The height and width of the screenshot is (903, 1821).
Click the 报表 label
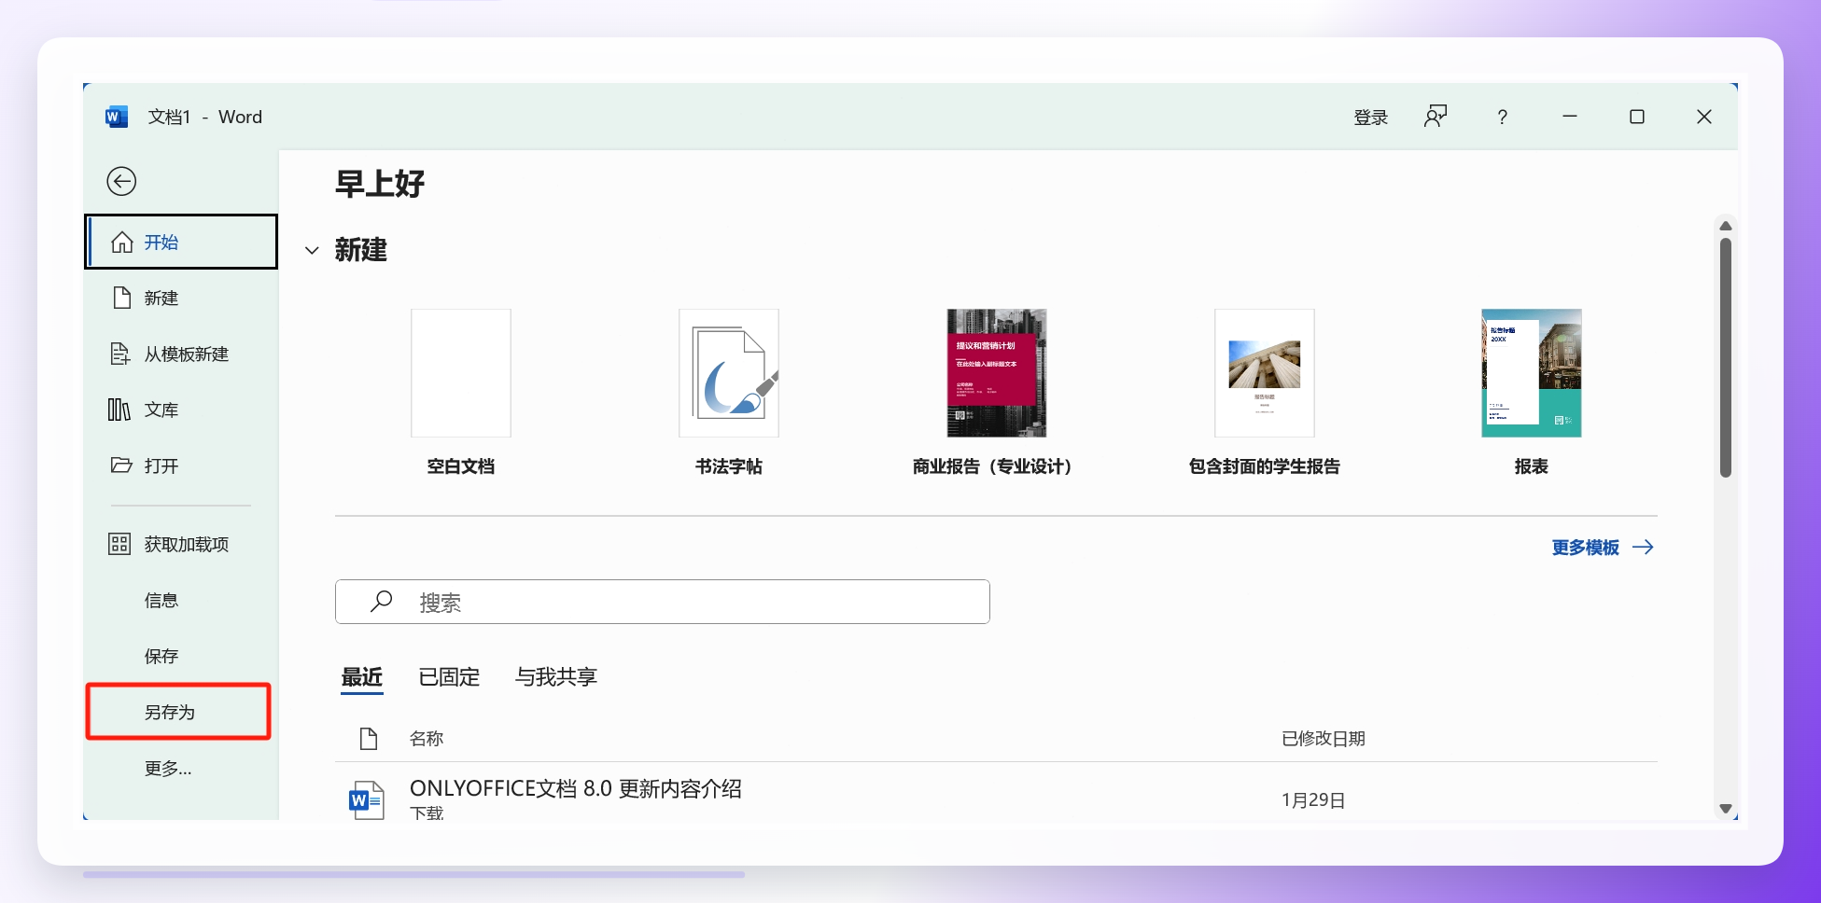point(1532,466)
